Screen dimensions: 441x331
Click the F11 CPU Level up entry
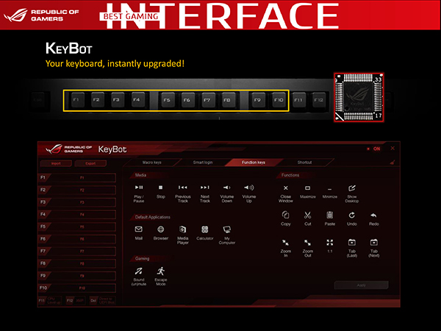(50, 301)
